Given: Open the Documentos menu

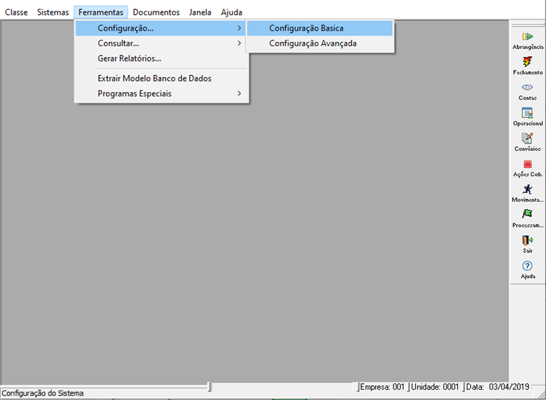Looking at the screenshot, I should (156, 12).
